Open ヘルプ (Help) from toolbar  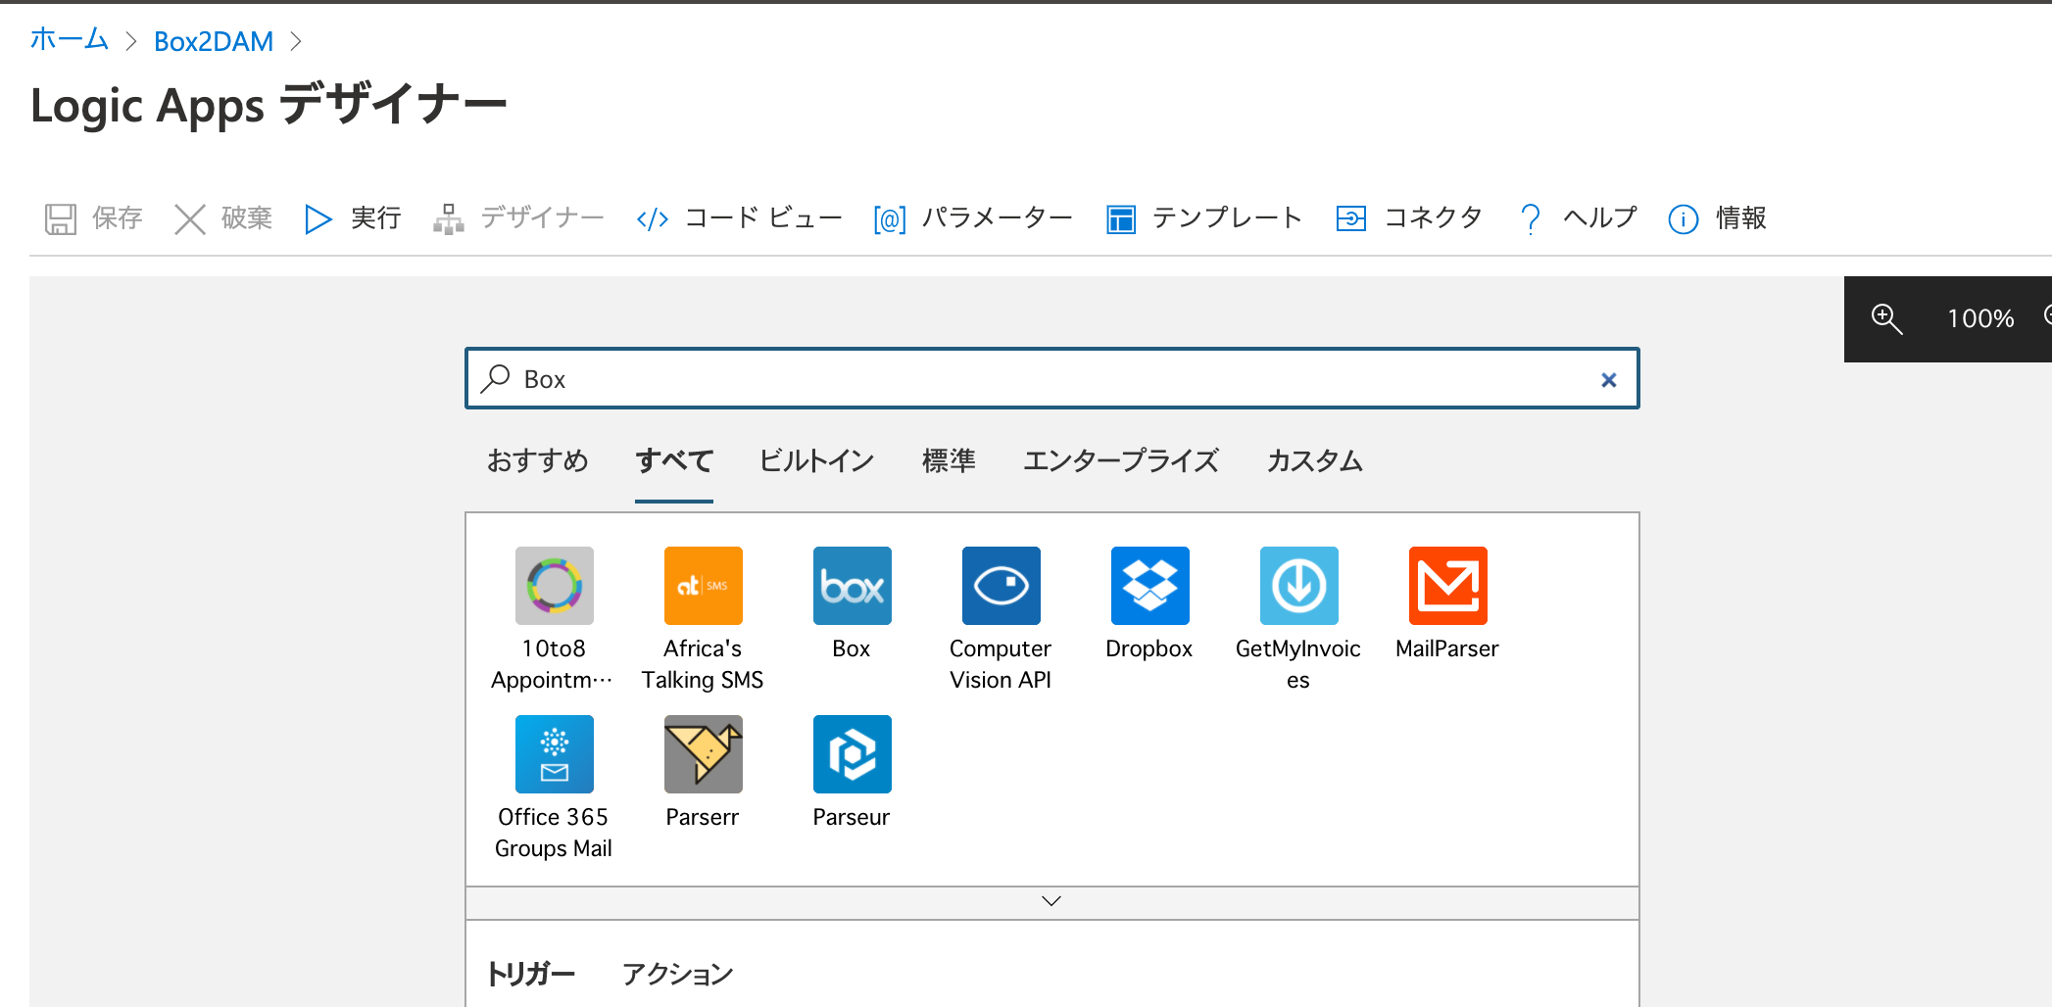1577,218
